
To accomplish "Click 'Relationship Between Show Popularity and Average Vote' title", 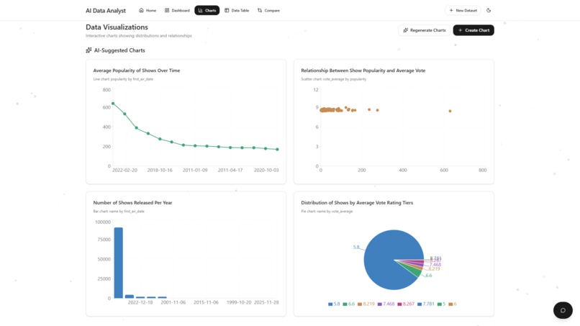I will point(363,71).
